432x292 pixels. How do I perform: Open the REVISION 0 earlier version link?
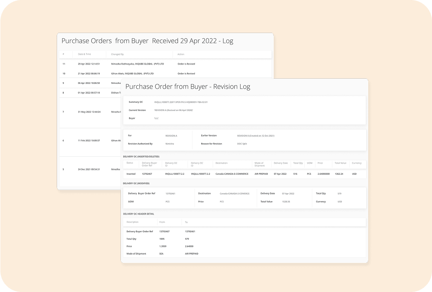point(256,136)
